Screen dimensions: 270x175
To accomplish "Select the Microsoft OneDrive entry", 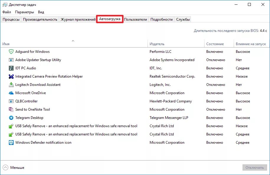I will tap(30, 93).
